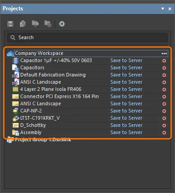Image resolution: width=175 pixels, height=193 pixels.
Task: Click the D_Schottky simulation model icon
Action: (16, 125)
